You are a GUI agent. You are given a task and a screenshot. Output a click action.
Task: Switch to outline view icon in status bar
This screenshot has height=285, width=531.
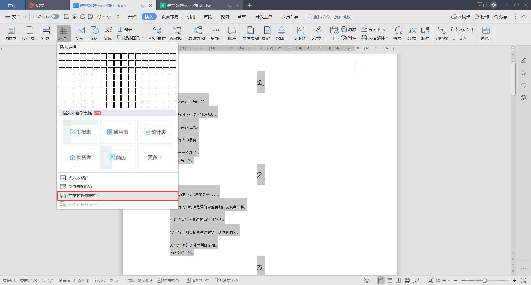390,280
